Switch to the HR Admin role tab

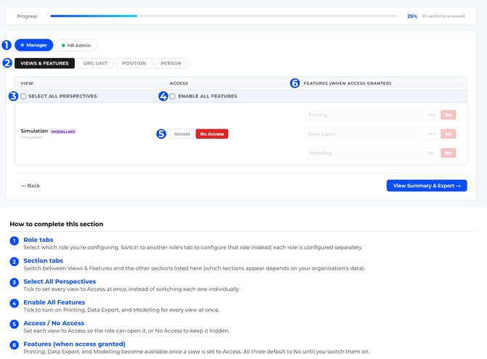(x=76, y=45)
